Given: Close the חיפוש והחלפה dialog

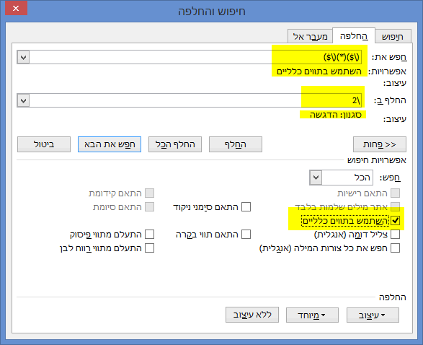Looking at the screenshot, I should pyautogui.click(x=16, y=8).
